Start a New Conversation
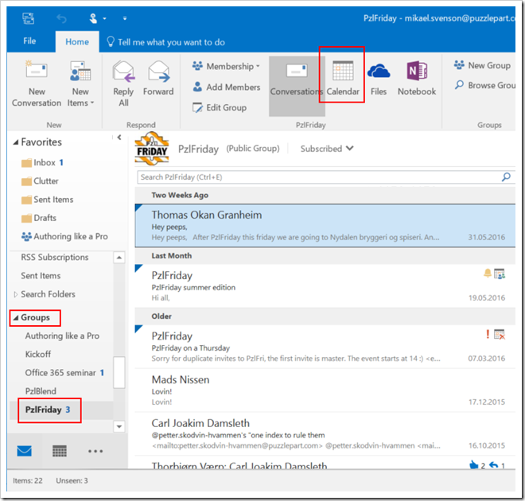This screenshot has height=501, width=525. click(37, 83)
